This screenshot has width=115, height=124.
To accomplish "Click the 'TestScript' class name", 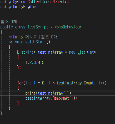I will coord(38,27).
